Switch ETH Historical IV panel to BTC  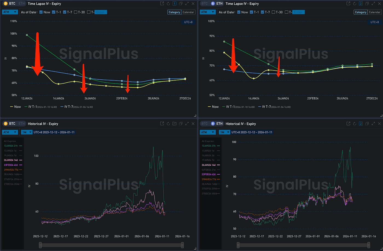tap(204, 124)
